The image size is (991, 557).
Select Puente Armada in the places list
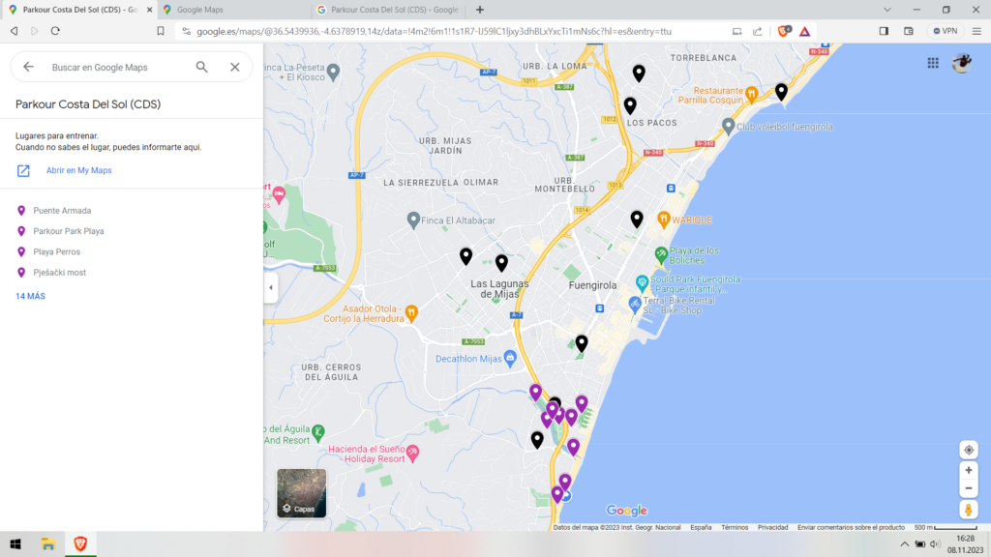62,210
